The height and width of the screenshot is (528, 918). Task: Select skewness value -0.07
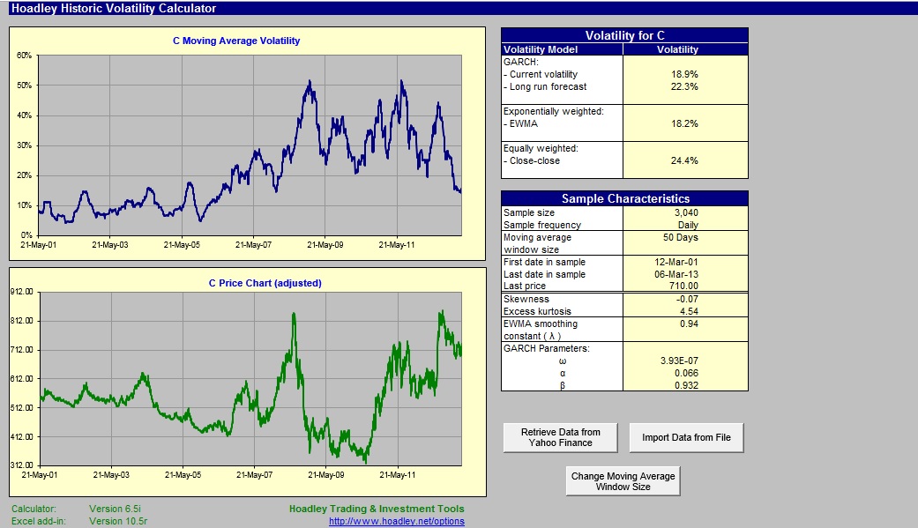[x=687, y=299]
